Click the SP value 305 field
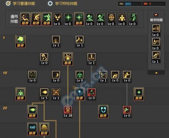Viewport: 169px width, 138px height. (130, 4)
